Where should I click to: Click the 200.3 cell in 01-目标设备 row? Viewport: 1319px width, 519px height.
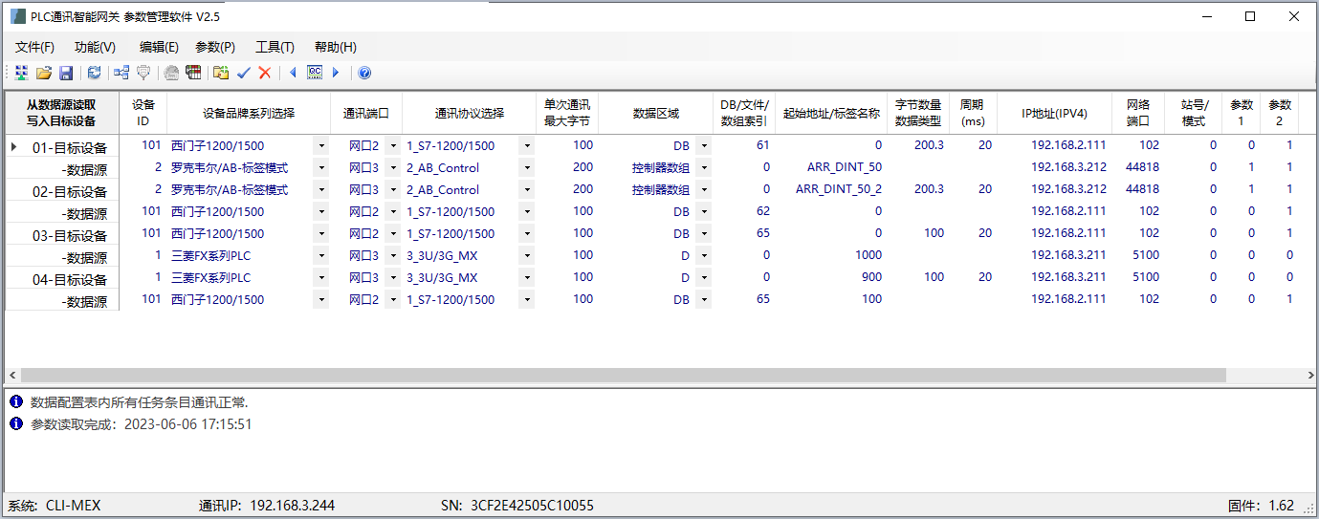pos(919,145)
